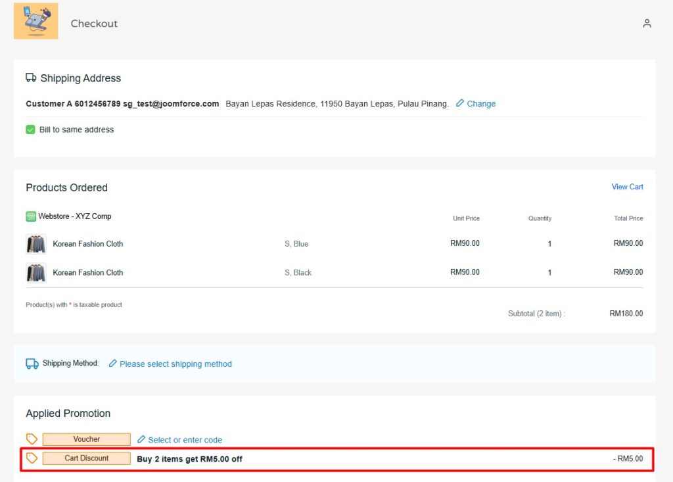Click the Voucher label button

click(87, 439)
